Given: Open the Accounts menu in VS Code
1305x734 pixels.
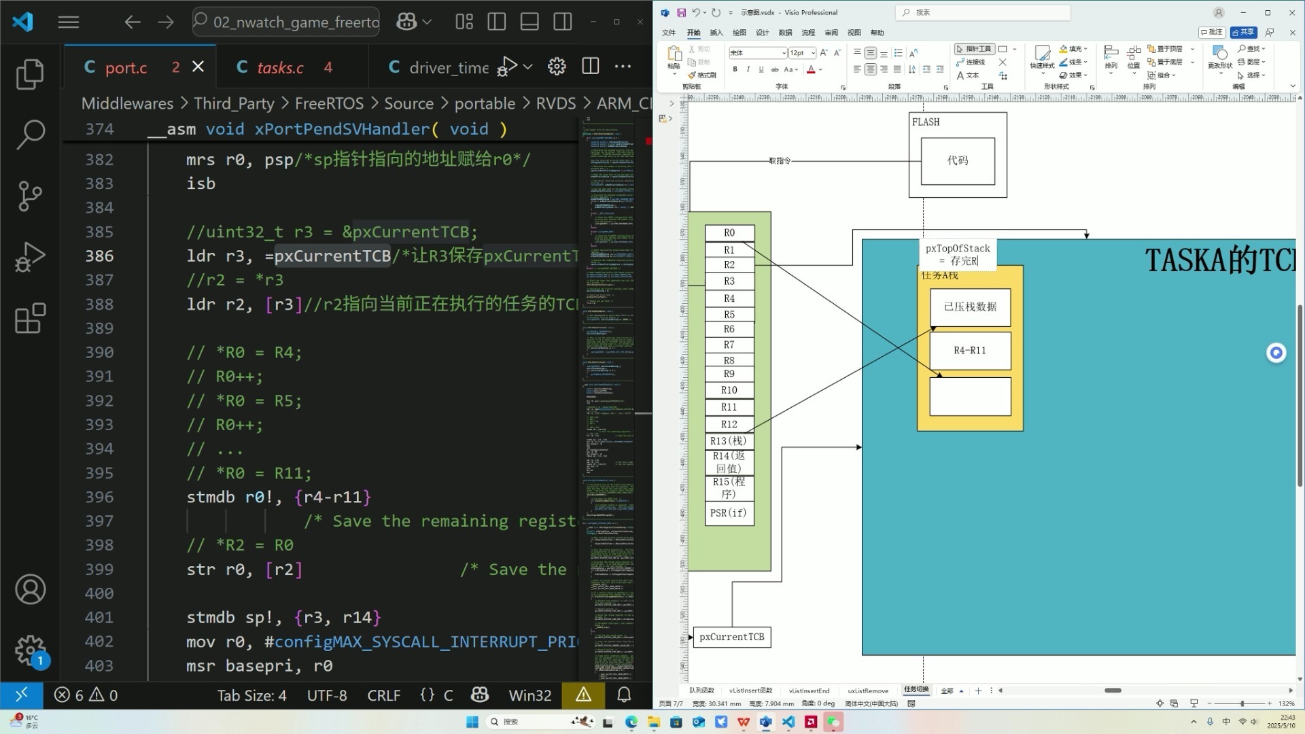Looking at the screenshot, I should click(30, 589).
